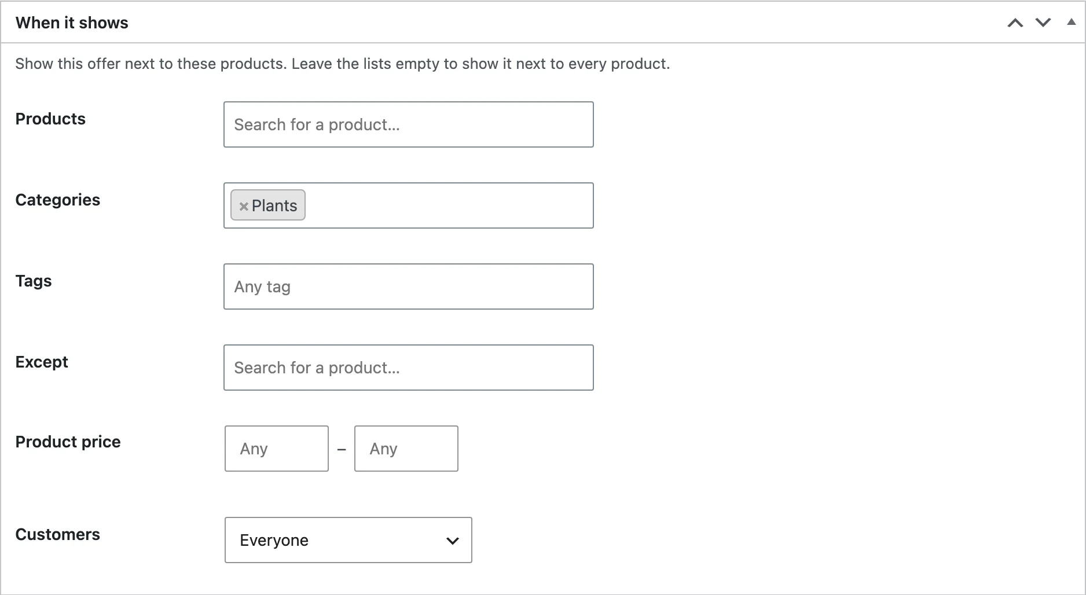
Task: Collapse the 'When it shows' panel
Action: [x=1071, y=22]
